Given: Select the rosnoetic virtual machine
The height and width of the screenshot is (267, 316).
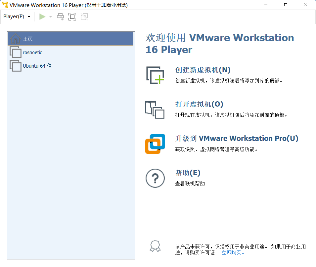Looking at the screenshot, I should tap(70, 52).
